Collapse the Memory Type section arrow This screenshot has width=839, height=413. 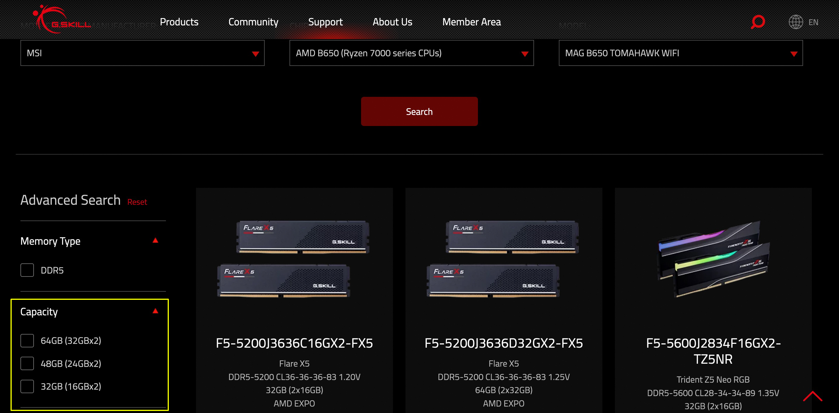pyautogui.click(x=155, y=241)
